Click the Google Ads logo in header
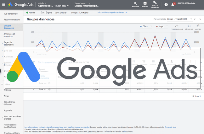Image resolution: width=204 pixels, height=134 pixels. click(21, 5)
